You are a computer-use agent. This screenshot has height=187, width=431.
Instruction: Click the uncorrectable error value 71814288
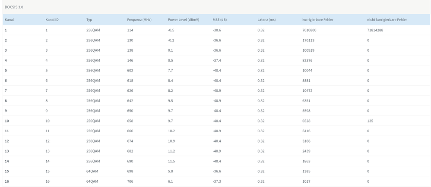pos(375,30)
